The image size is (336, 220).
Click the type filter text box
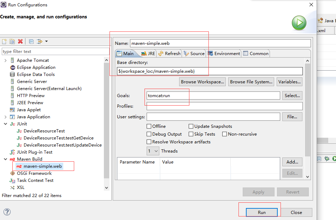tap(56, 52)
